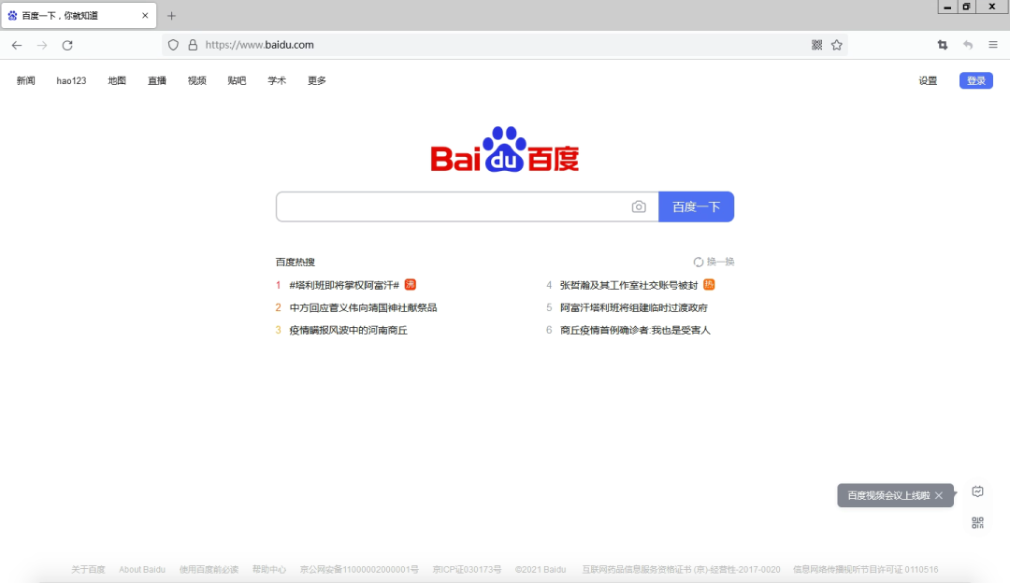Viewport: 1010px width, 583px height.
Task: Open the 直播 live link
Action: point(156,80)
